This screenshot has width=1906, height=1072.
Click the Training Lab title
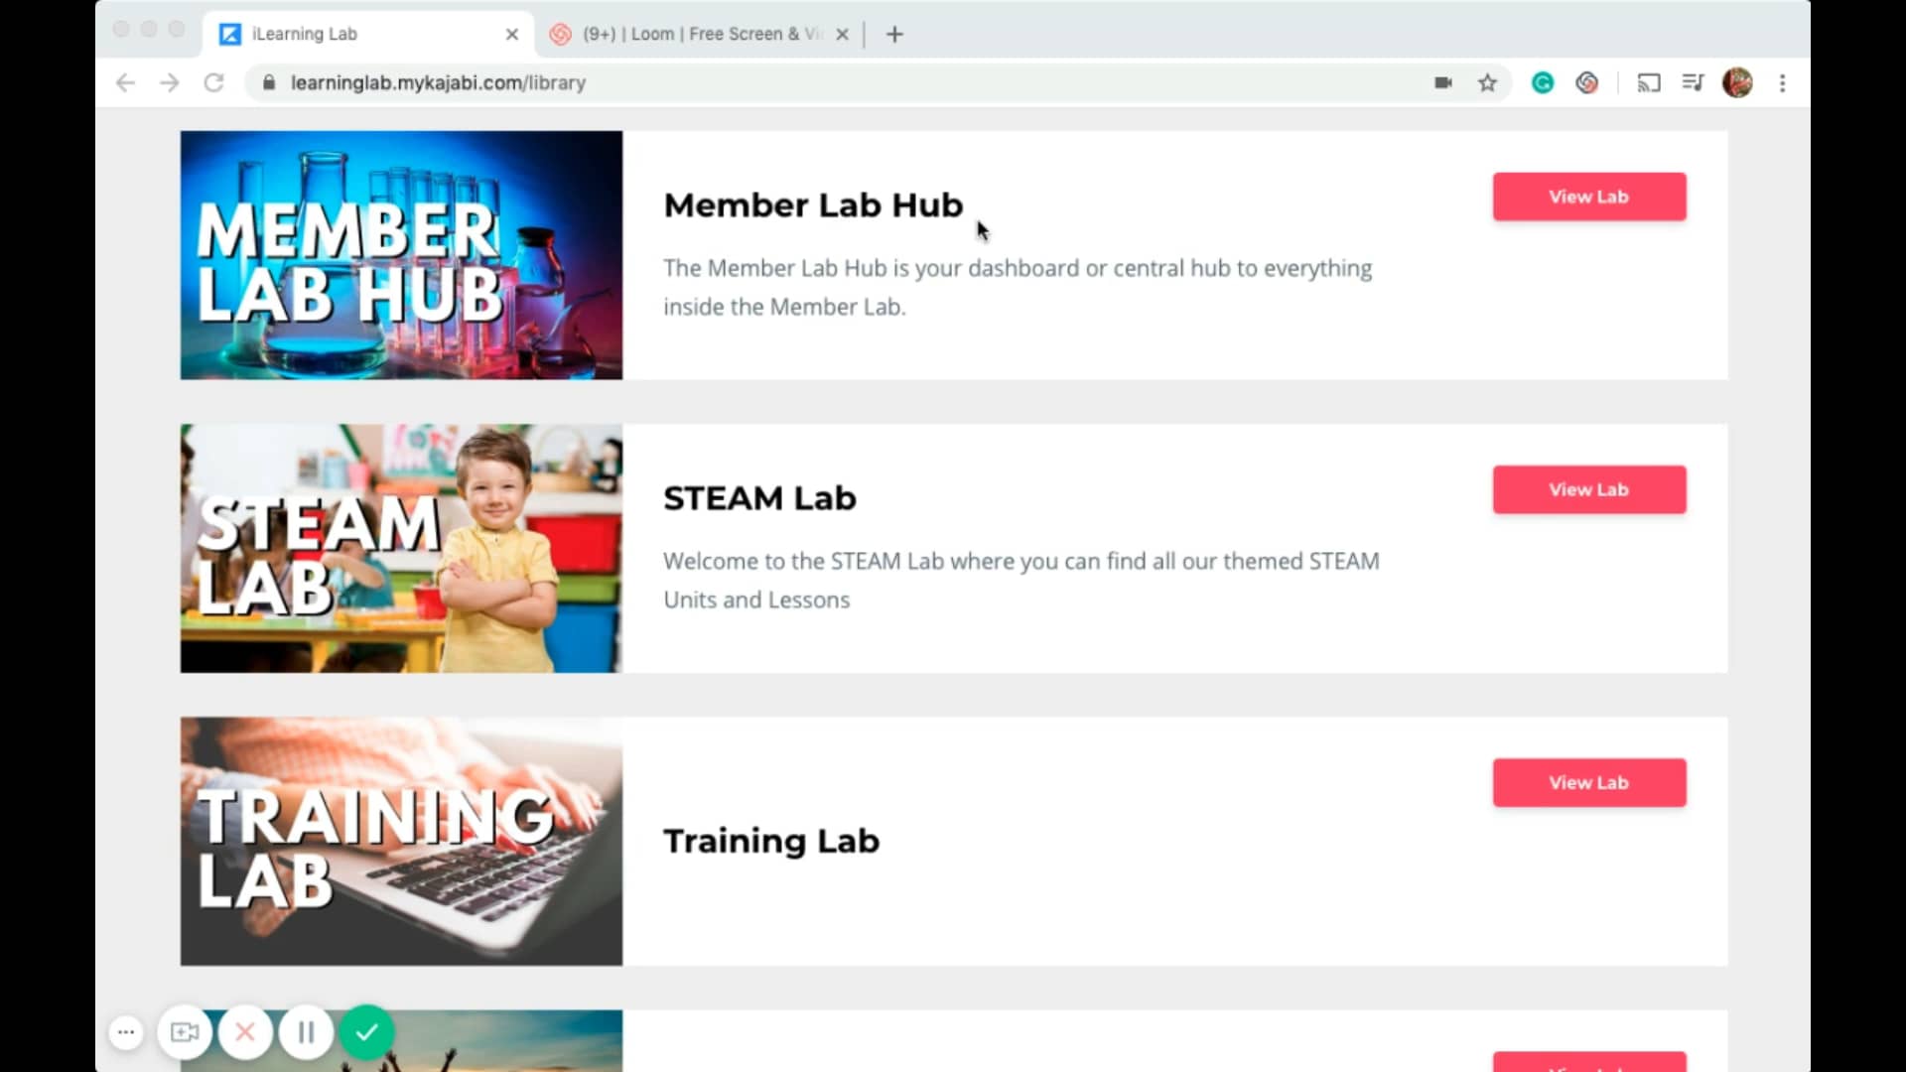771,841
